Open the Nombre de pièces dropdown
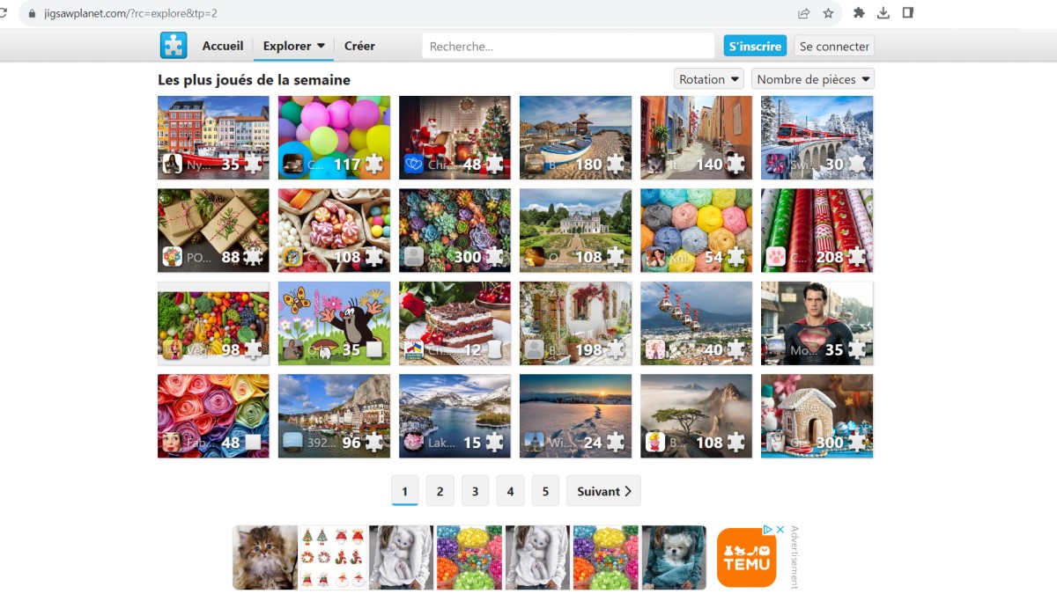Image resolution: width=1057 pixels, height=594 pixels. coord(812,79)
